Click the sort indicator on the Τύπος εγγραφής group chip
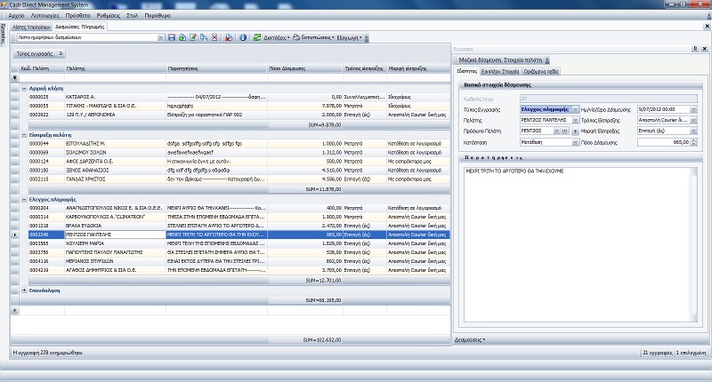 pos(61,54)
